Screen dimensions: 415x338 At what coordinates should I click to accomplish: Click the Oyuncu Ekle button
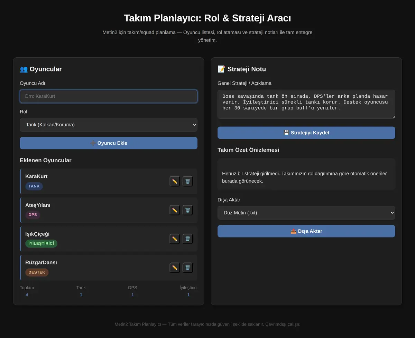click(109, 143)
